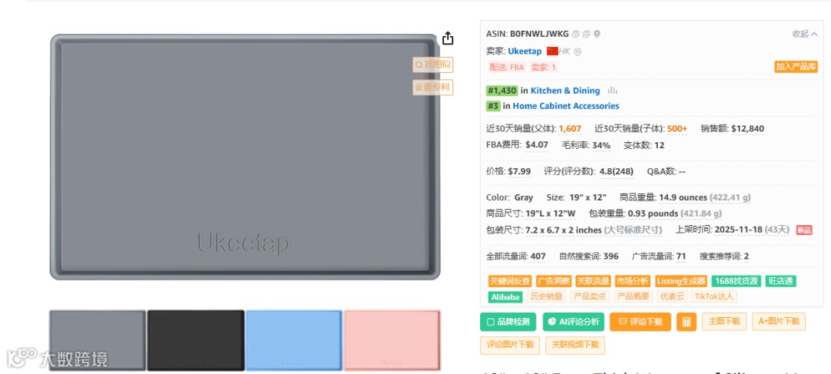Click the child sales value 500+
The height and width of the screenshot is (374, 831).
[677, 128]
